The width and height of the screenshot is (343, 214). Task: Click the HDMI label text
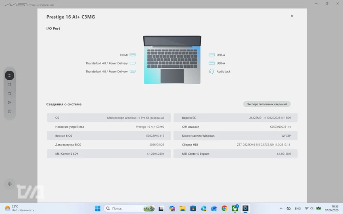[124, 55]
